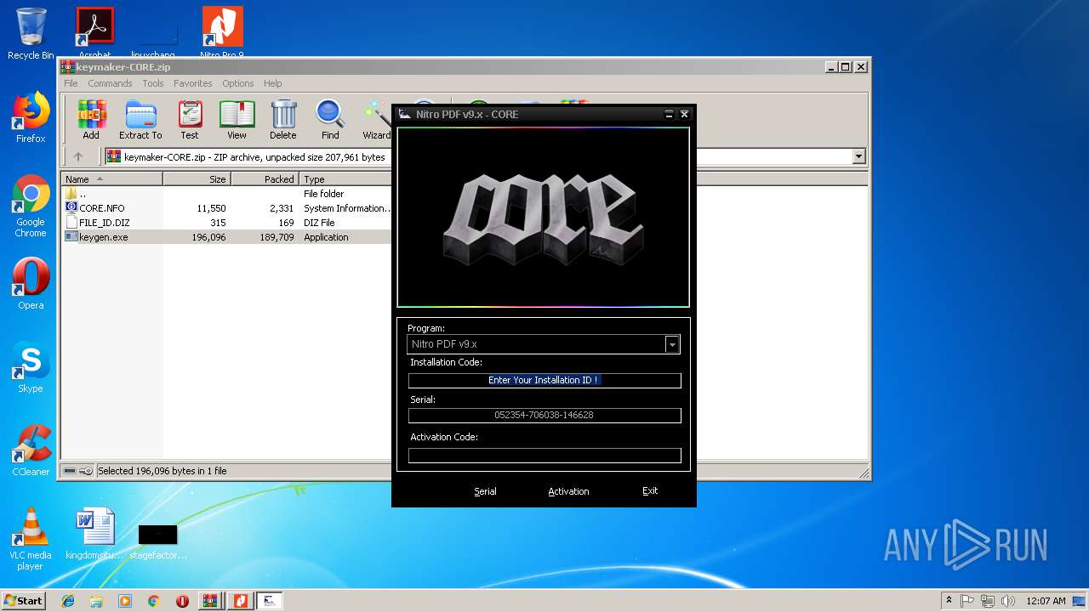Select FILE_ID.DIZ in the archive list
This screenshot has width=1089, height=612.
click(226, 223)
